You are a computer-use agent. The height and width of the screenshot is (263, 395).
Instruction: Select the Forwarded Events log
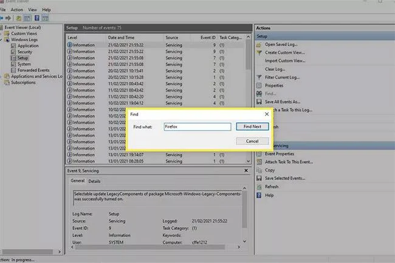[x=33, y=70]
